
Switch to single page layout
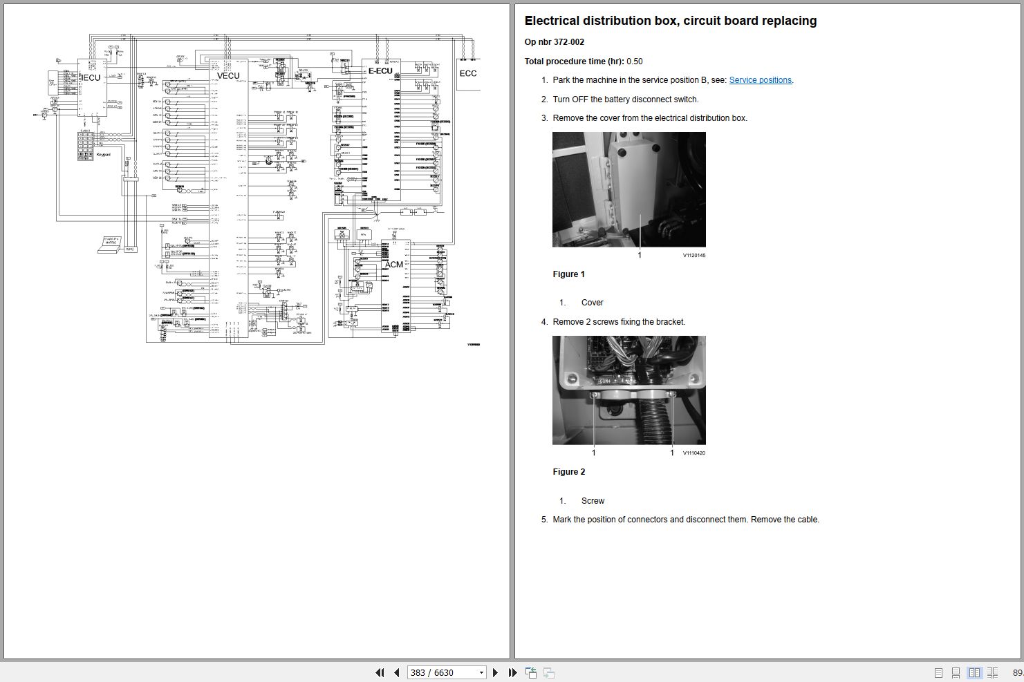pos(939,672)
